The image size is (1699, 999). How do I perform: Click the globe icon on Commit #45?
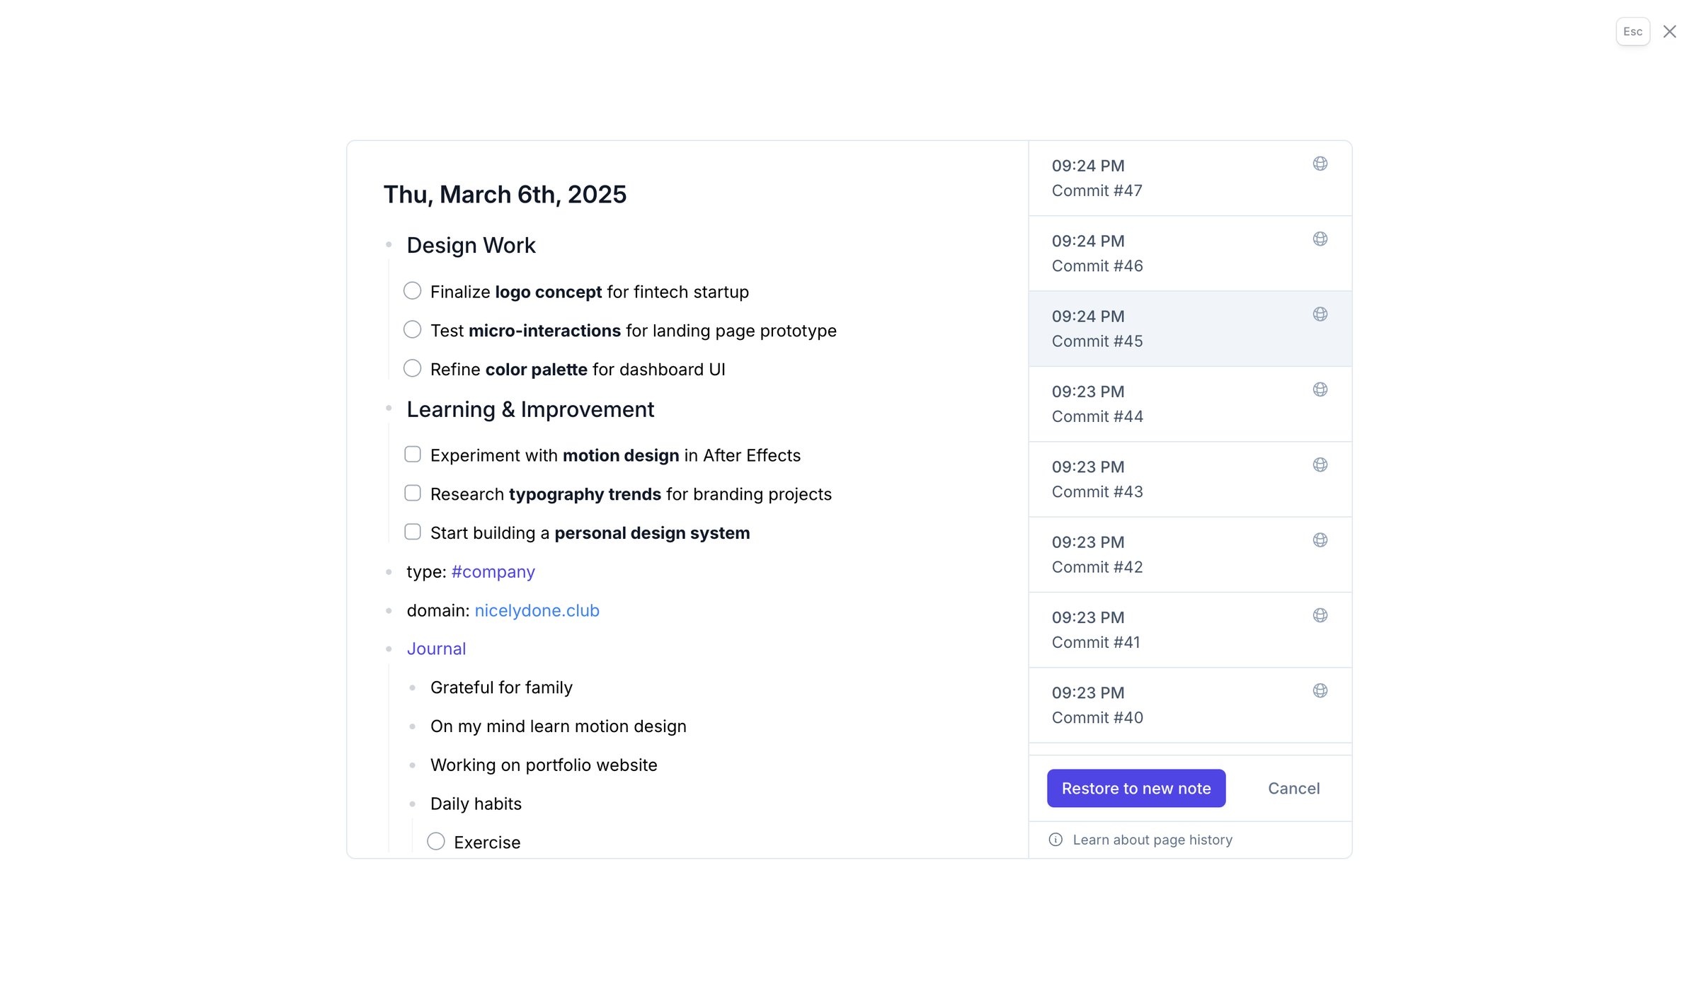point(1320,314)
